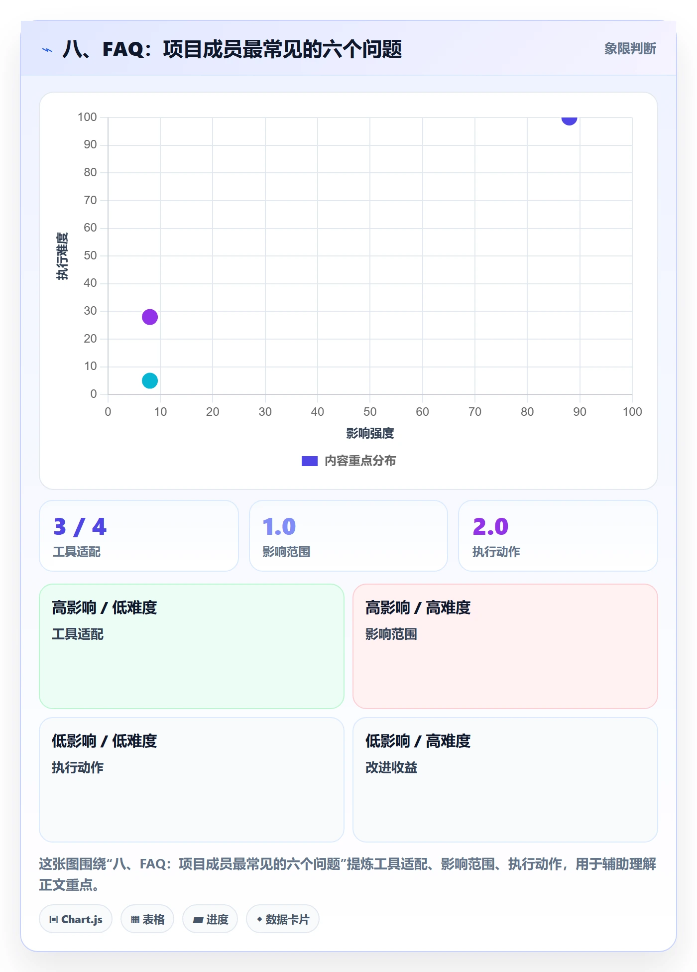Select the Chart.js tag
The image size is (697, 972).
point(76,919)
